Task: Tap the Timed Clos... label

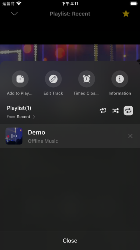Action: 86,93
